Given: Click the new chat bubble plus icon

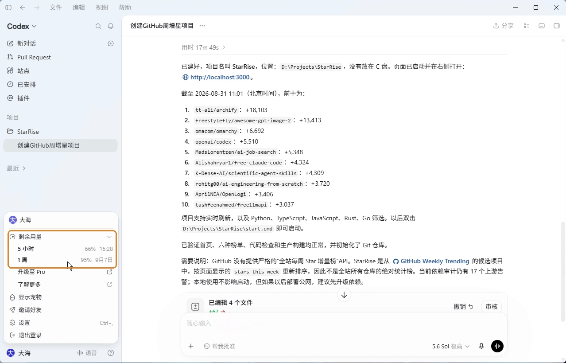Looking at the screenshot, I should coord(111,43).
